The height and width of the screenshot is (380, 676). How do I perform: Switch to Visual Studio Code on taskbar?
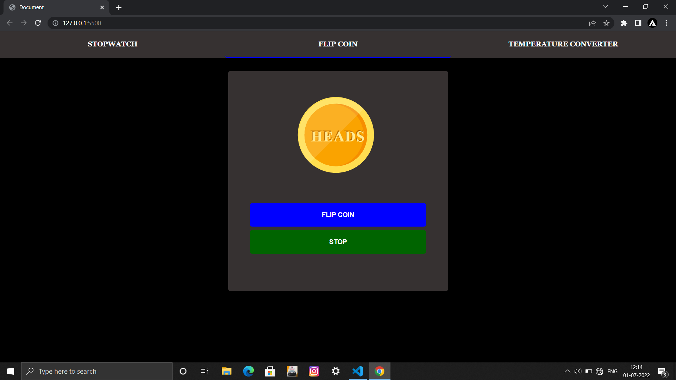tap(358, 371)
